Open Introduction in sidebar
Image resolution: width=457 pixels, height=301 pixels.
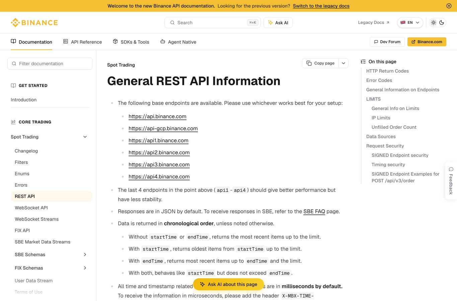click(24, 100)
